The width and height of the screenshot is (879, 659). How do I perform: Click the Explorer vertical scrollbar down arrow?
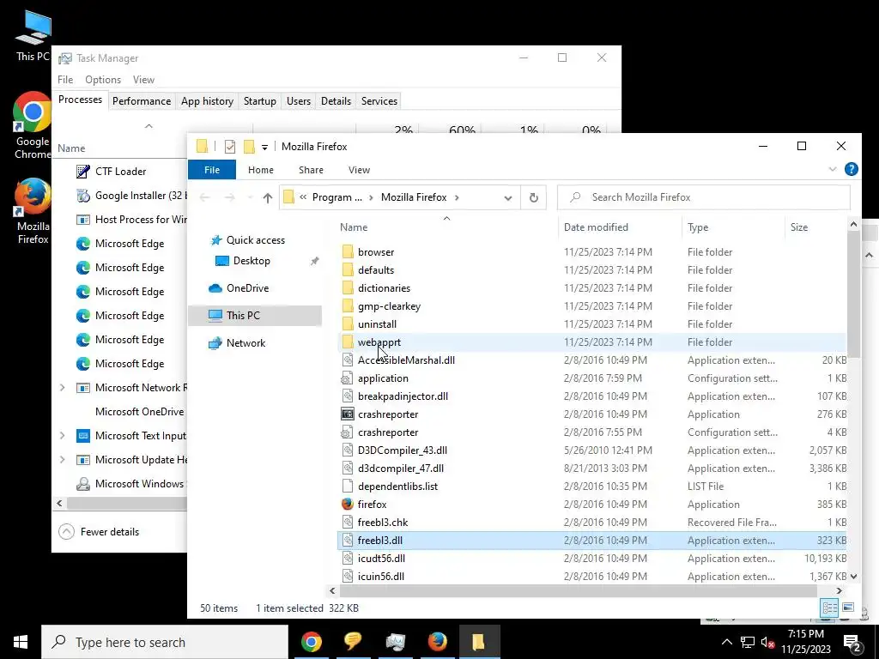pos(853,576)
